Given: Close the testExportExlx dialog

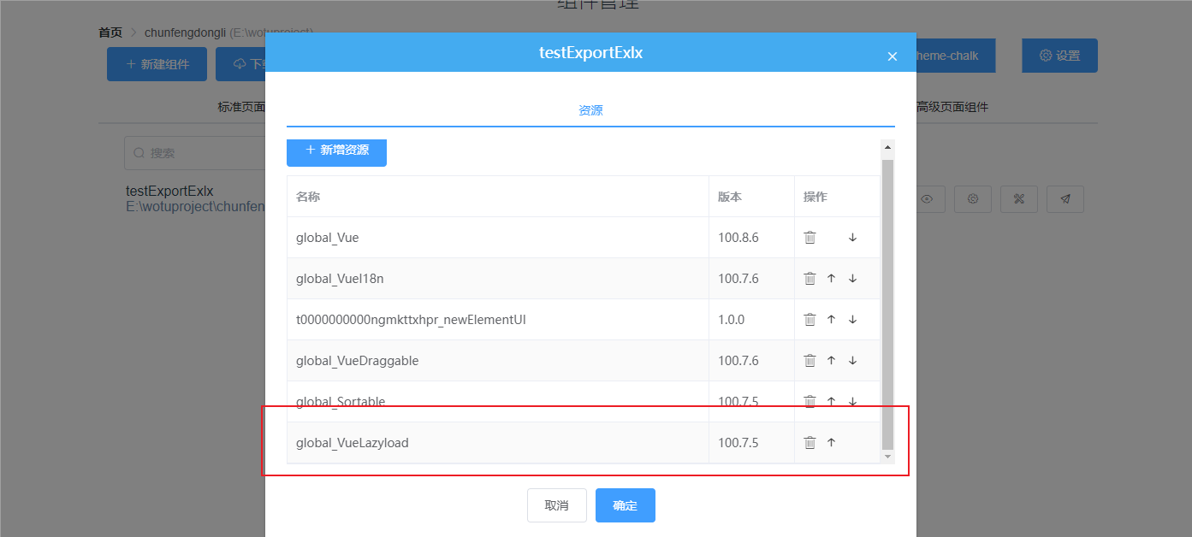Looking at the screenshot, I should pos(893,56).
